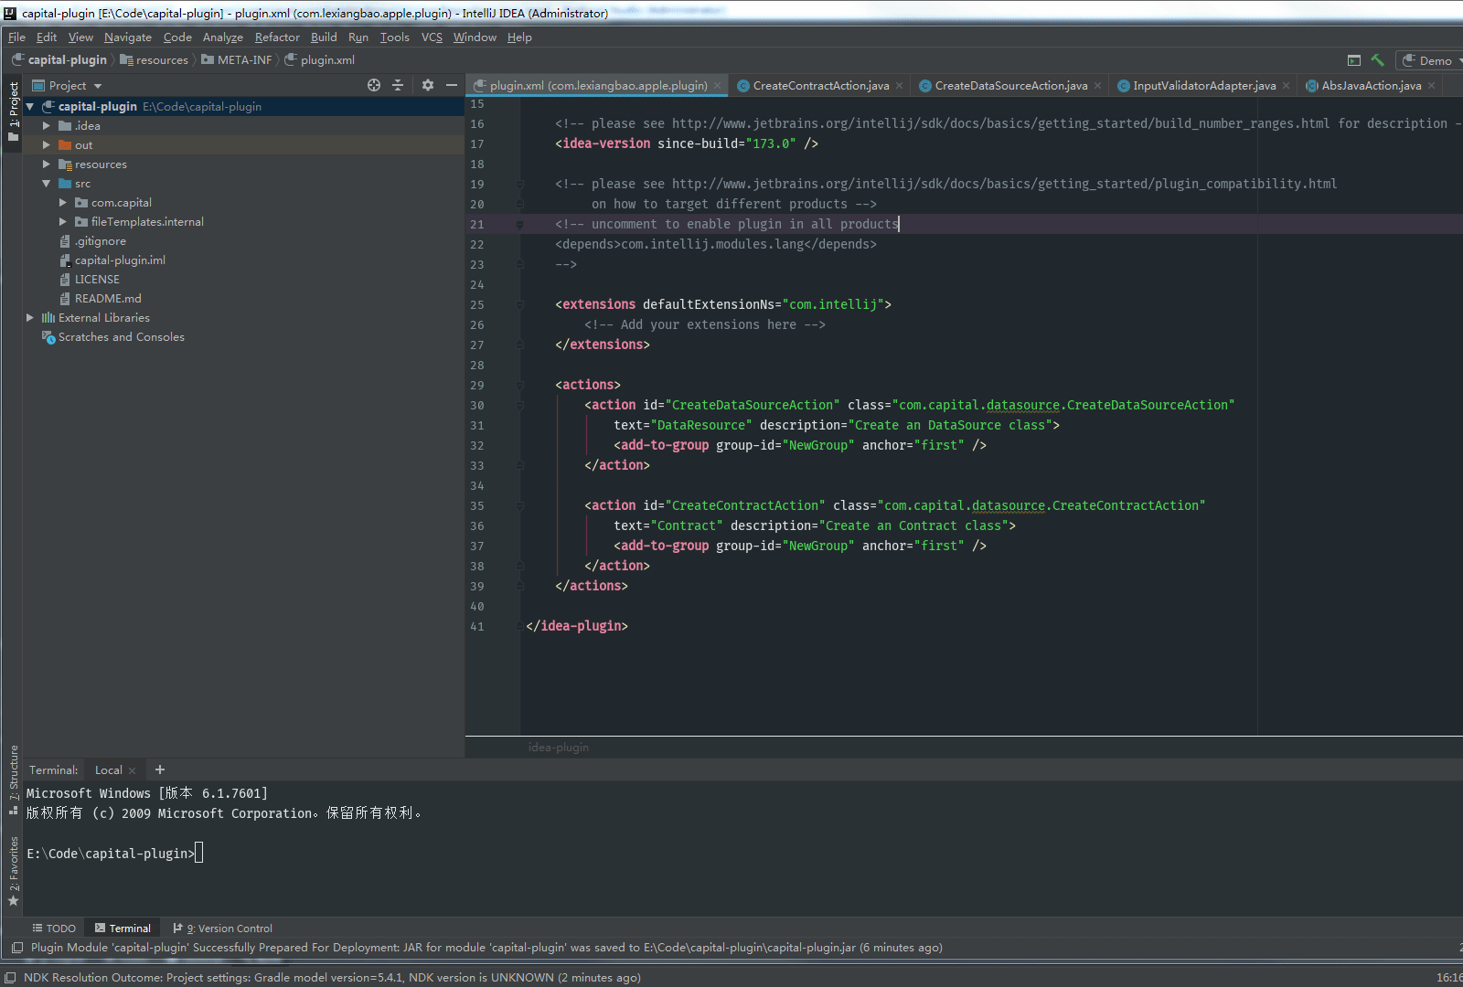The image size is (1463, 987).
Task: Toggle the Favorites tool window sidebar button
Action: coord(13,871)
